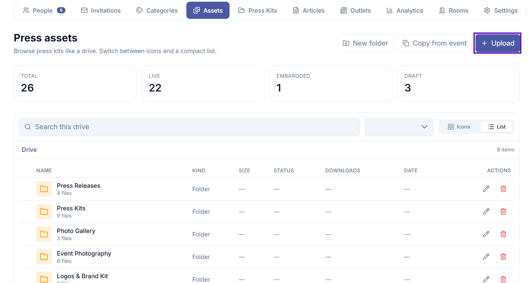Go to the Invitations tab

(x=101, y=10)
